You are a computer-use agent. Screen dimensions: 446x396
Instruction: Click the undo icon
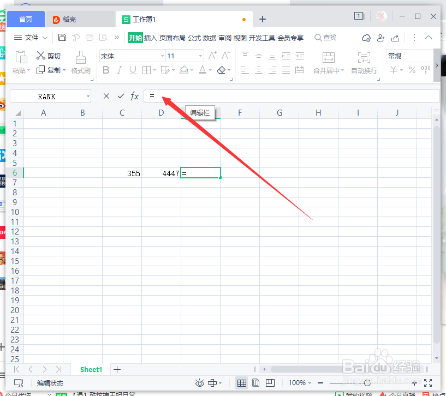76,38
